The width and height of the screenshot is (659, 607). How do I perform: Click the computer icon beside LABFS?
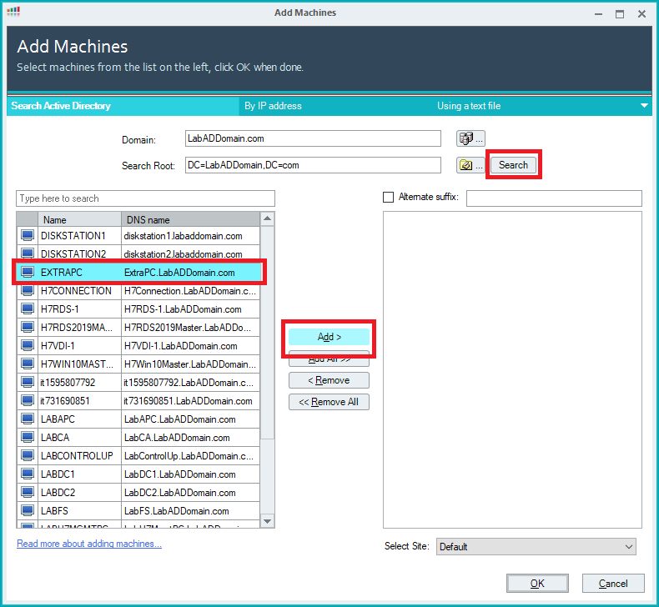pos(28,511)
